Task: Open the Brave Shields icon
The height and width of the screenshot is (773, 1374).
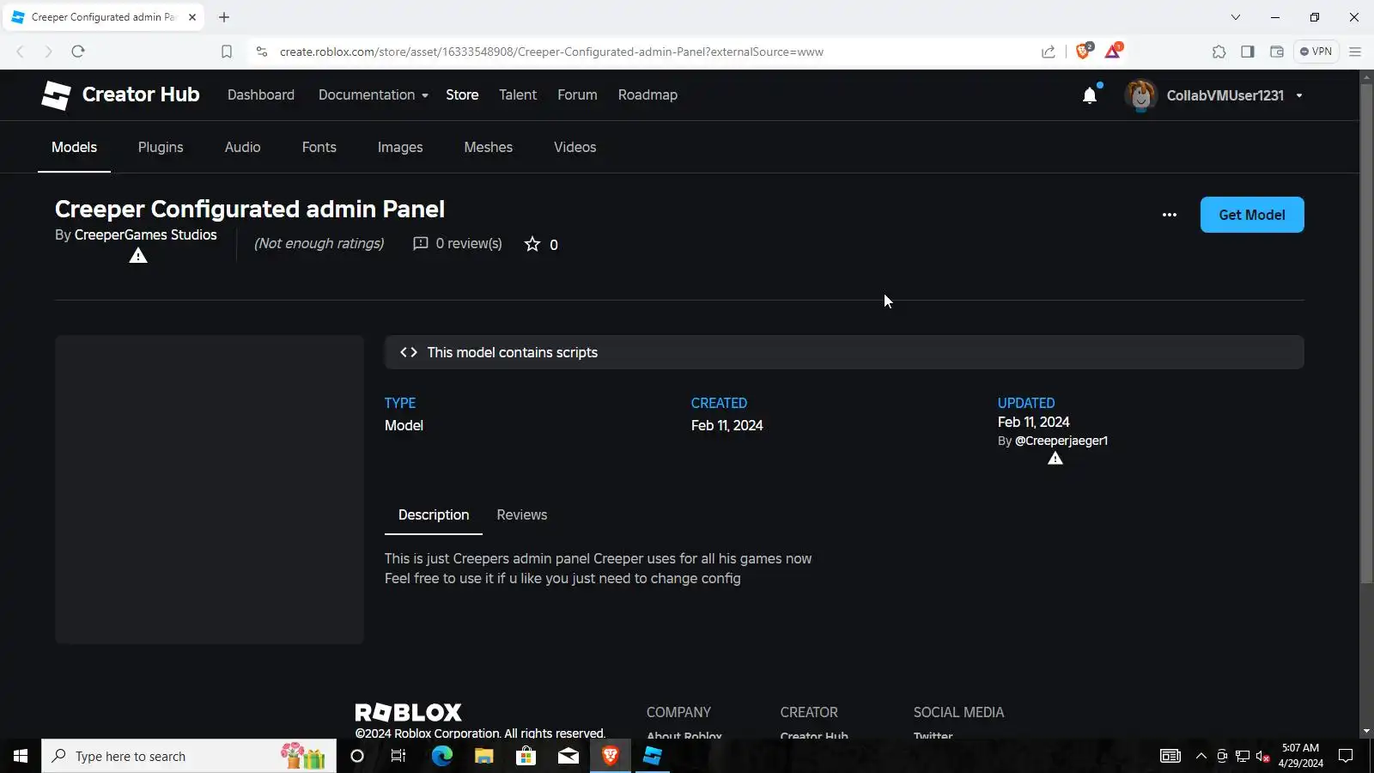Action: tap(1084, 51)
